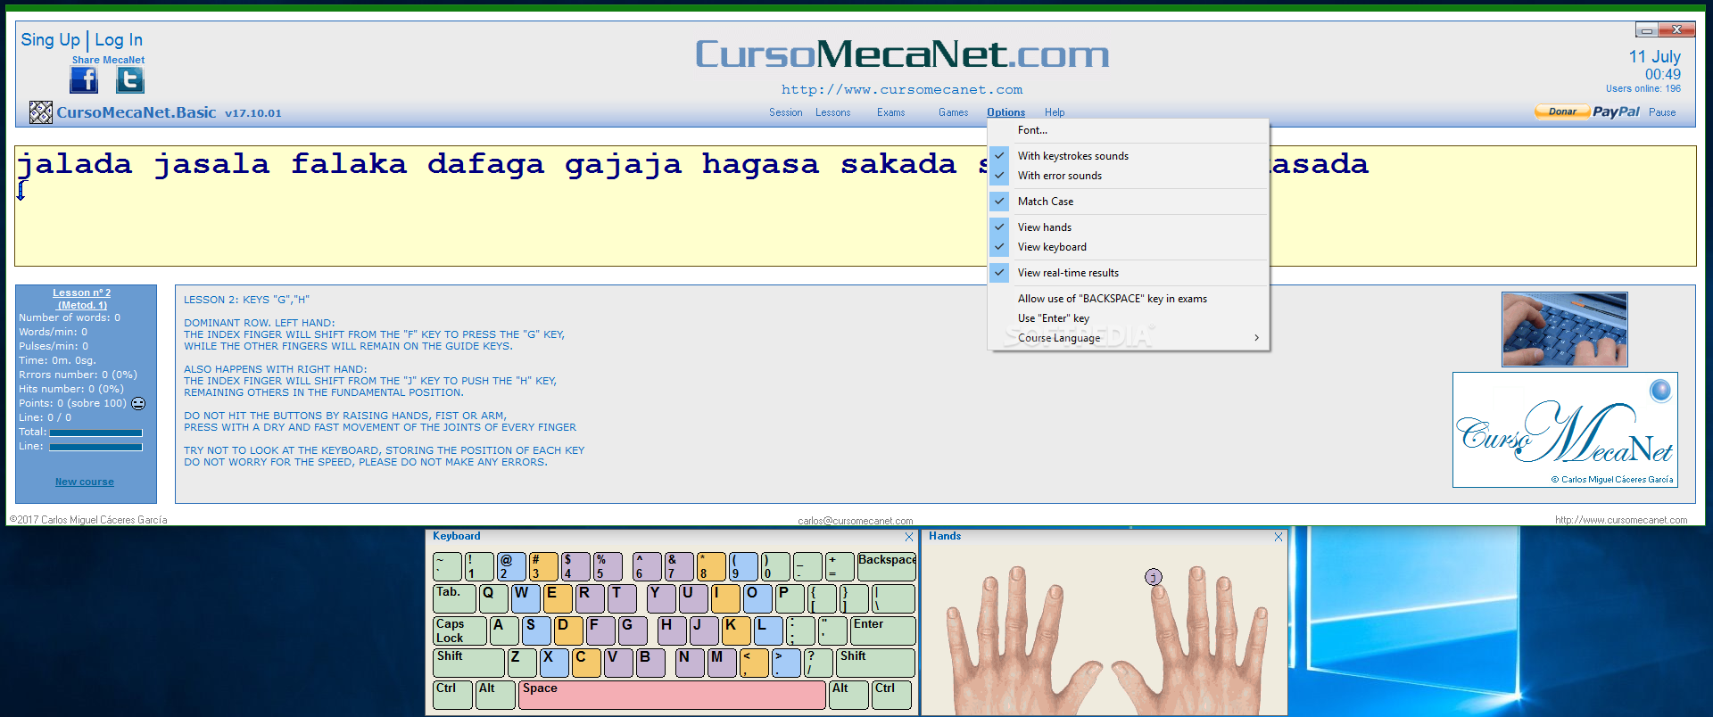Image resolution: width=1713 pixels, height=717 pixels.
Task: Click the H key on virtual keyboard
Action: click(672, 630)
